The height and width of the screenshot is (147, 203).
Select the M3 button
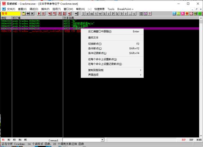(14, 140)
